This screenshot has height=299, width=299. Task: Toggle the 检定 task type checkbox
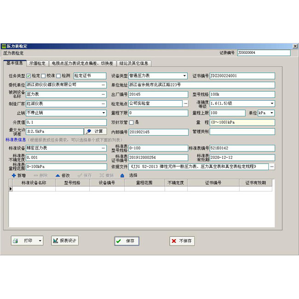coord(29,76)
